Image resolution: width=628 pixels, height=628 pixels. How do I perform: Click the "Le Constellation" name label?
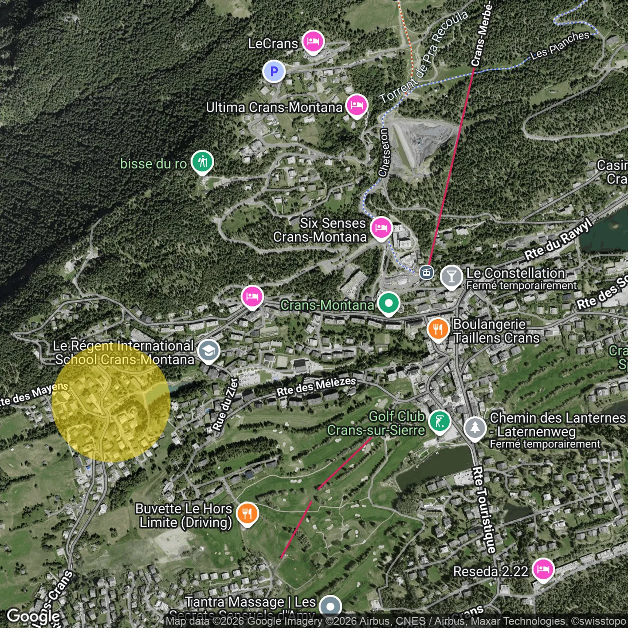coord(516,273)
